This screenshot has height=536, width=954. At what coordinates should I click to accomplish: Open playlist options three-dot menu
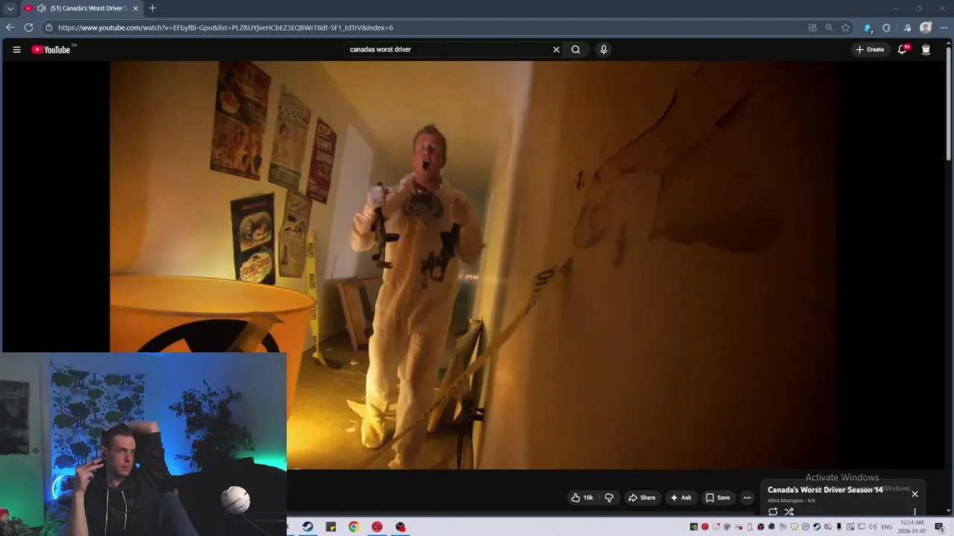[914, 511]
